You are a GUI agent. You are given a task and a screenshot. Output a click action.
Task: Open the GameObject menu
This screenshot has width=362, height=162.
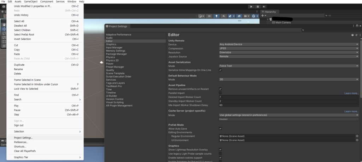[31, 2]
